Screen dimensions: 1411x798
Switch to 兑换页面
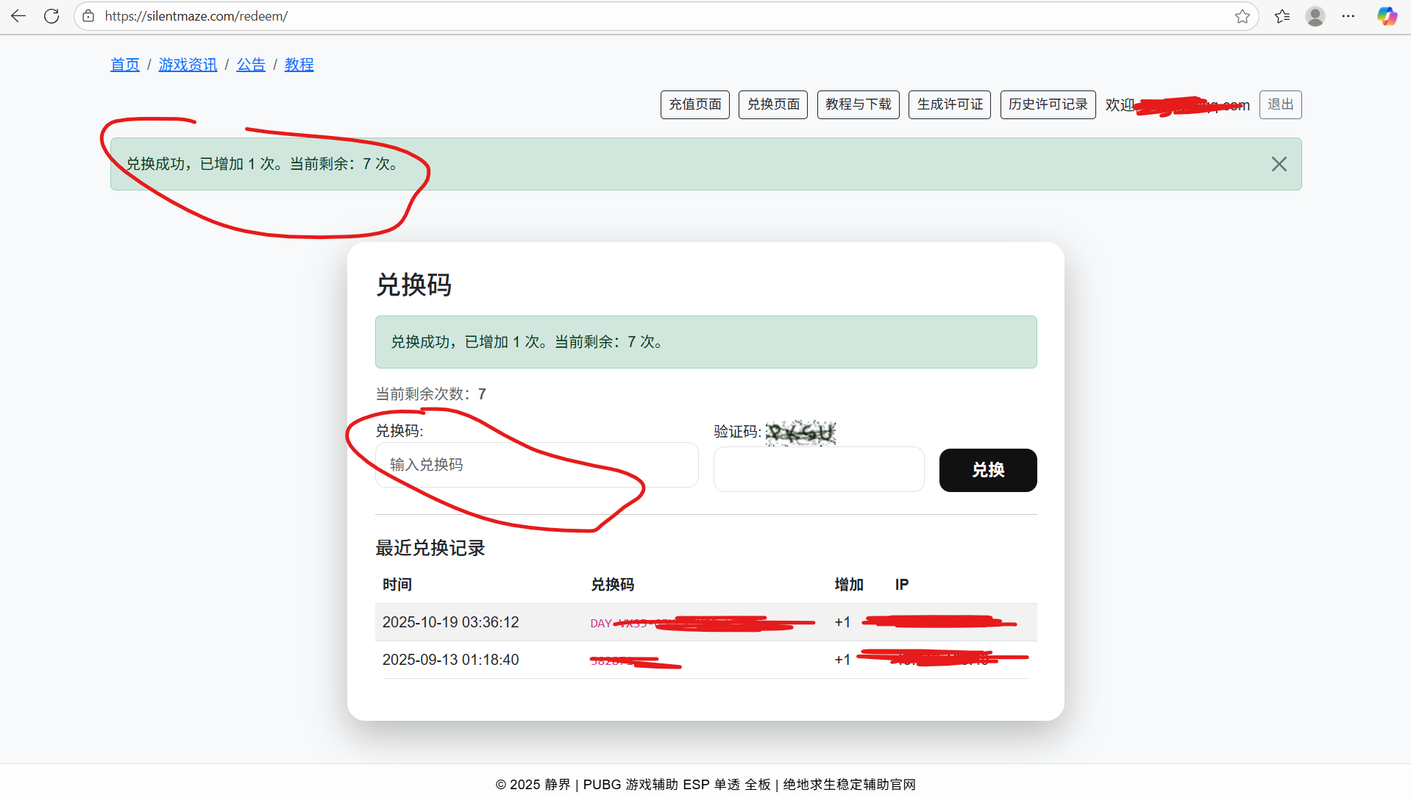point(772,104)
